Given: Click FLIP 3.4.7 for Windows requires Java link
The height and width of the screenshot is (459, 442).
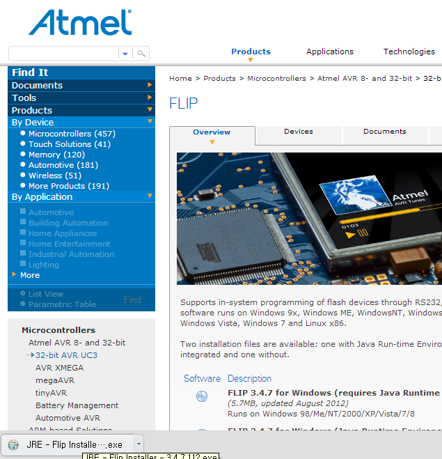Looking at the screenshot, I should point(335,393).
